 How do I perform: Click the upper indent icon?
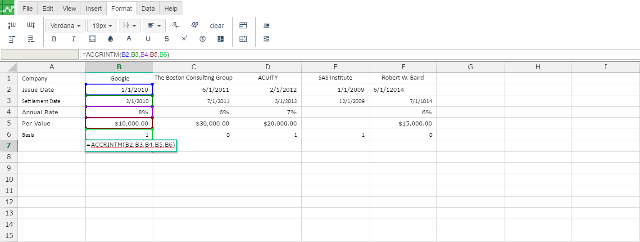pyautogui.click(x=267, y=26)
